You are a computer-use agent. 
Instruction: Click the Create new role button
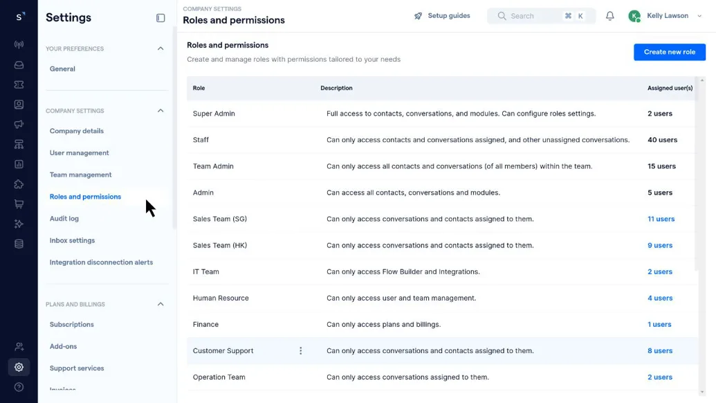[670, 52]
